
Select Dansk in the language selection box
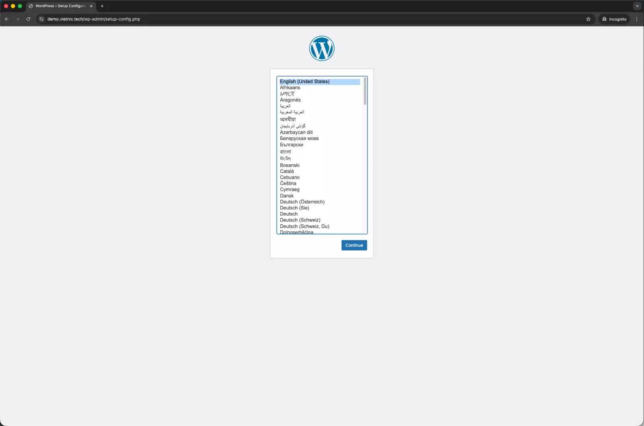tap(287, 196)
